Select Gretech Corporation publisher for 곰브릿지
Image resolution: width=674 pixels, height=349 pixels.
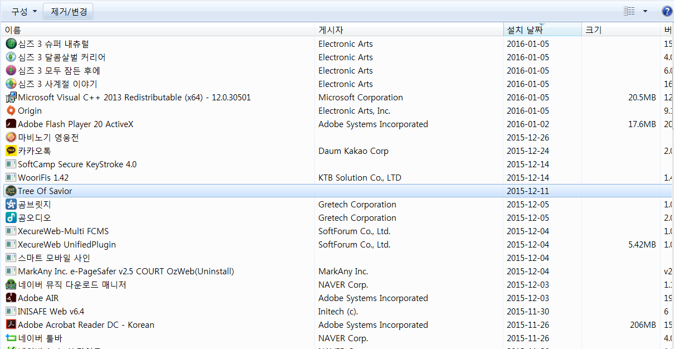[357, 204]
